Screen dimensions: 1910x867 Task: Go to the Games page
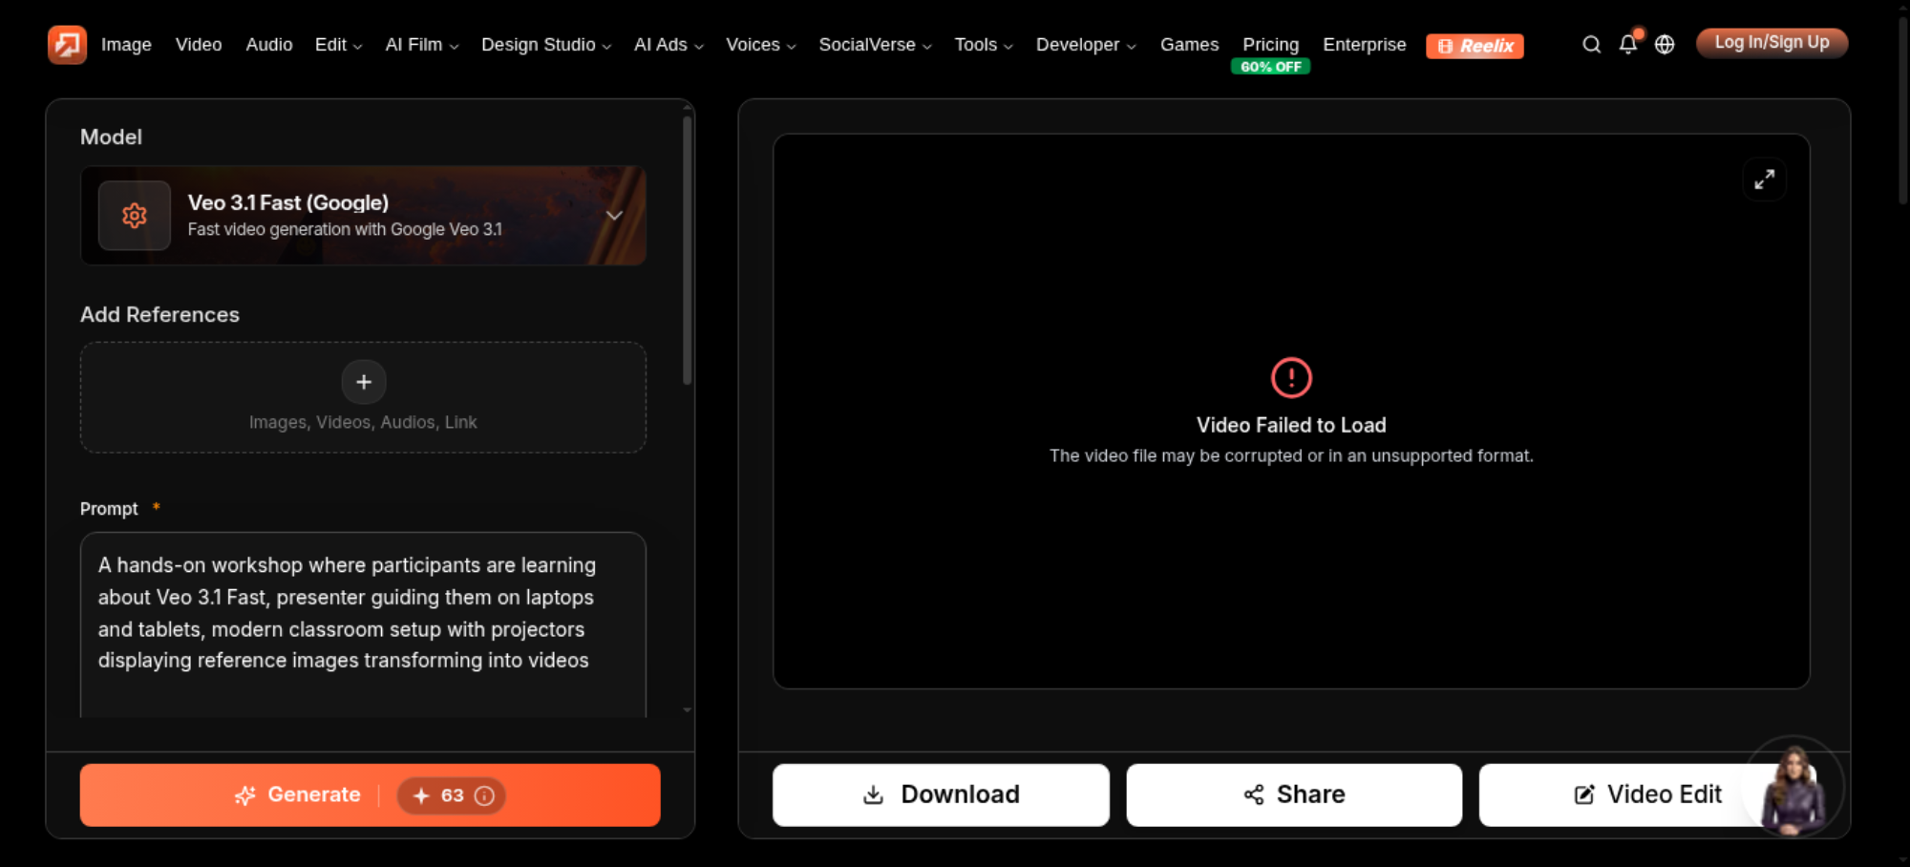click(1189, 45)
